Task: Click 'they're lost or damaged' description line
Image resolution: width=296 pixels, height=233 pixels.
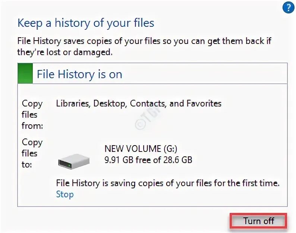Action: [64, 52]
